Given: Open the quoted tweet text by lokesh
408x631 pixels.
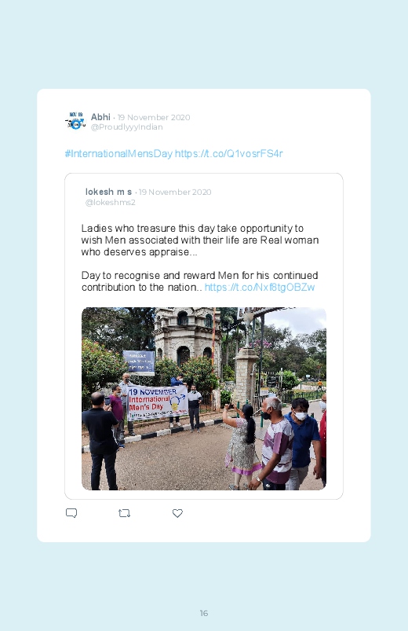Looking at the screenshot, I should point(200,258).
